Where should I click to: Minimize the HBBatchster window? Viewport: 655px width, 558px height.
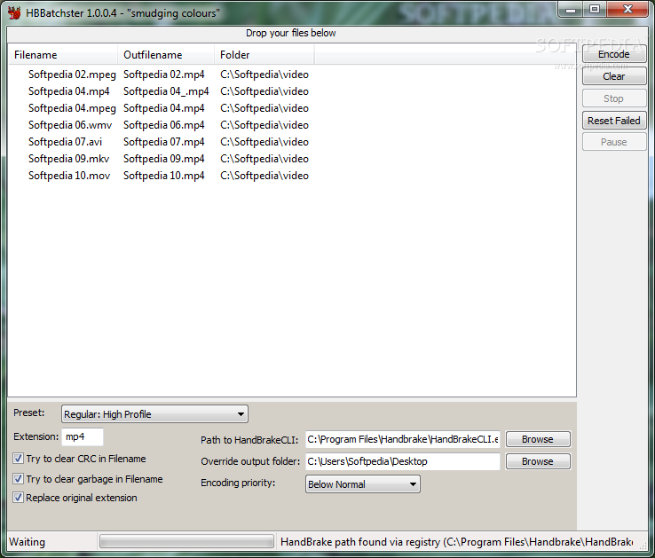point(571,10)
